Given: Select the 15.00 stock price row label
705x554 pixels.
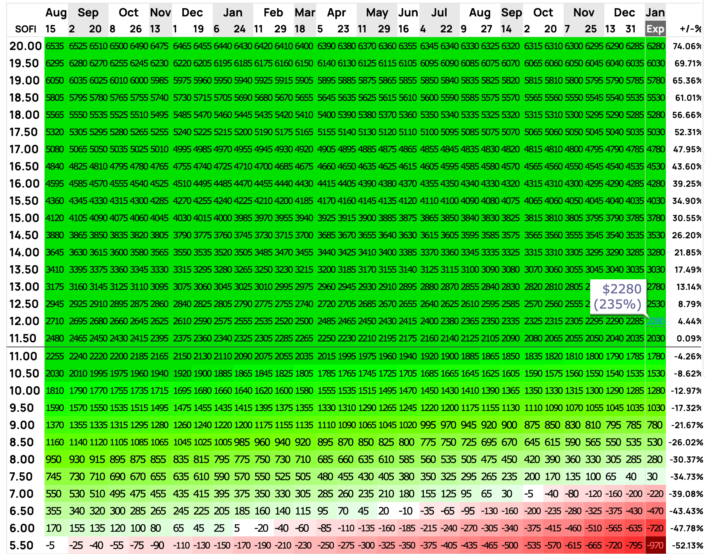Looking at the screenshot, I should point(24,218).
